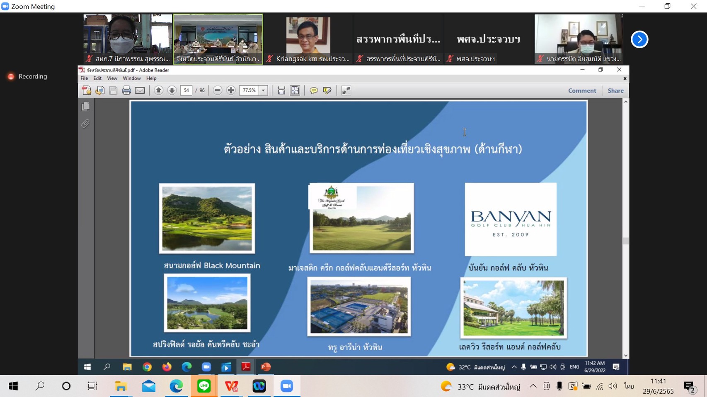This screenshot has height=397, width=707.
Task: Zoom in with the plus button
Action: click(231, 91)
